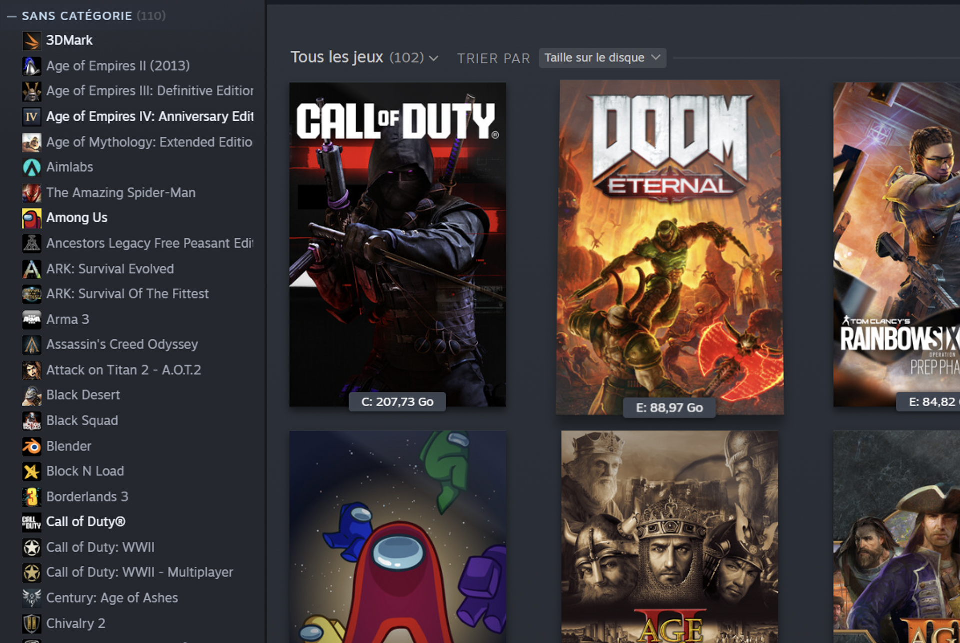Click the ARK: Survival Evolved icon
This screenshot has width=960, height=643.
click(x=31, y=269)
